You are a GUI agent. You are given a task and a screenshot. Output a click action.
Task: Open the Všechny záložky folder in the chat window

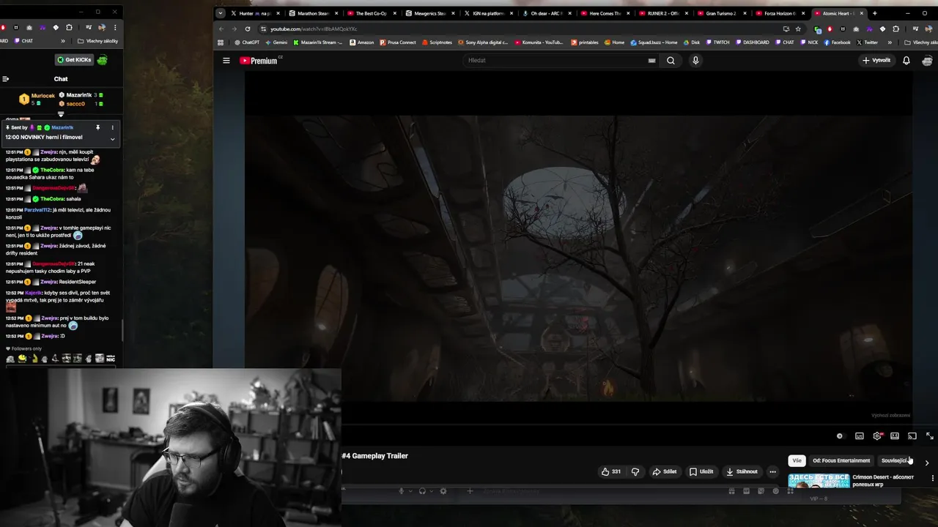(97, 41)
